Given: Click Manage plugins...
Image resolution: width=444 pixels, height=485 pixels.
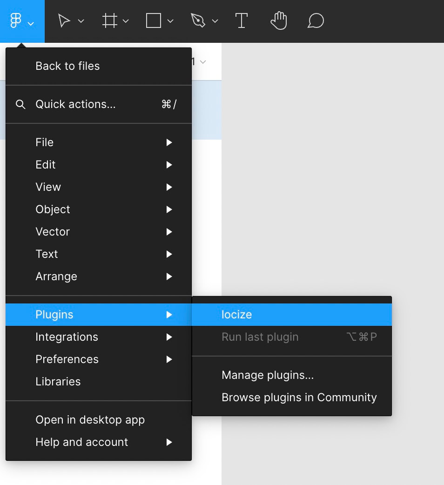Looking at the screenshot, I should click(x=268, y=375).
